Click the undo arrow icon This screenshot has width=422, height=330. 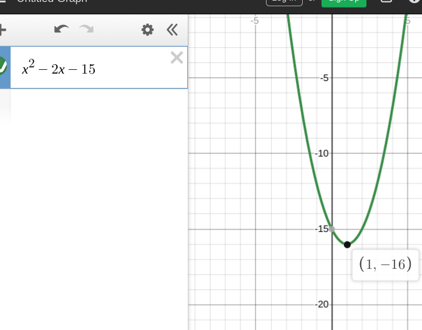click(x=61, y=29)
